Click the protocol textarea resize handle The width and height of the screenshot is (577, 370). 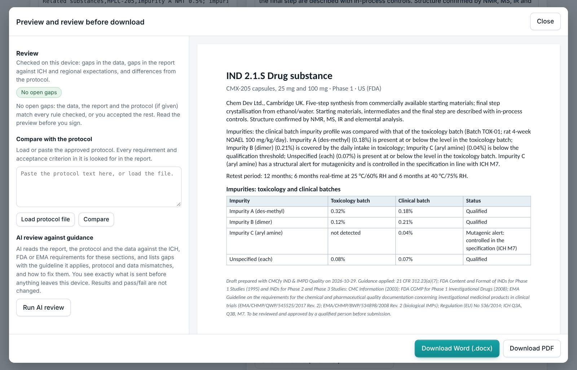[x=179, y=204]
